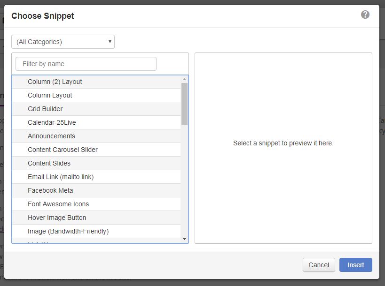
Task: Click the Filter by name field
Action: point(86,64)
